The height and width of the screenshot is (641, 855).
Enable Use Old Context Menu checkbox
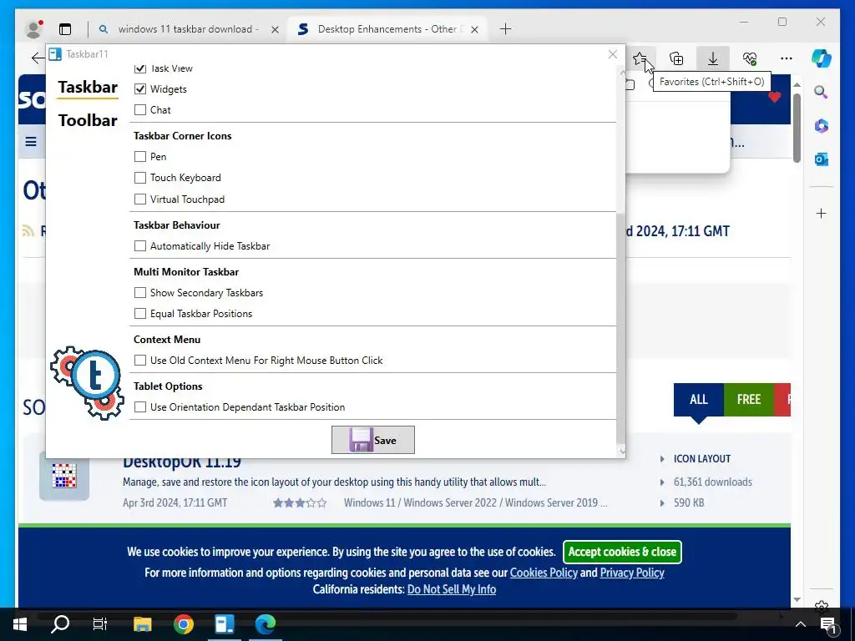(140, 361)
